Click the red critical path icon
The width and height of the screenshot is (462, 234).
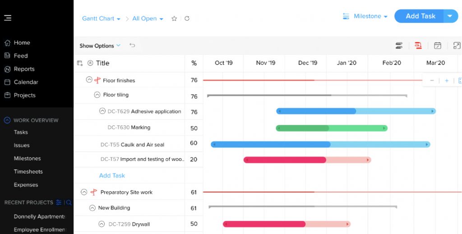pos(418,46)
